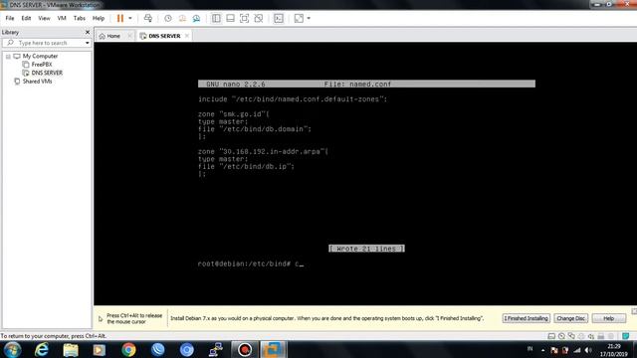
Task: Enter full screen mode icon
Action: click(x=244, y=18)
